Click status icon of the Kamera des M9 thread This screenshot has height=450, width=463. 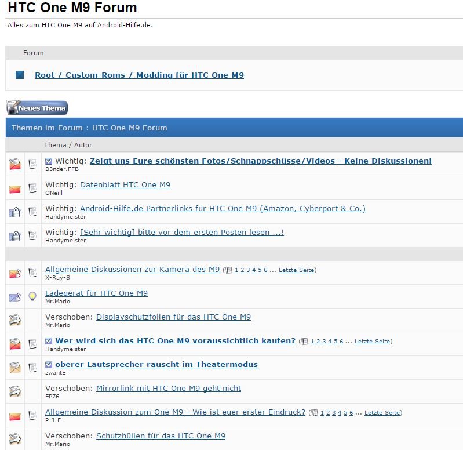[14, 273]
